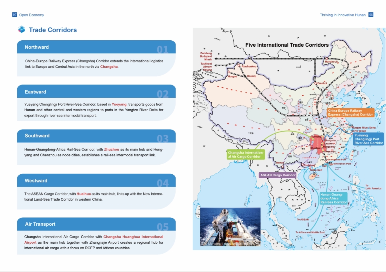Click the purple ASEAN Cargo Corridor label
This screenshot has width=386, height=272.
coord(278,175)
